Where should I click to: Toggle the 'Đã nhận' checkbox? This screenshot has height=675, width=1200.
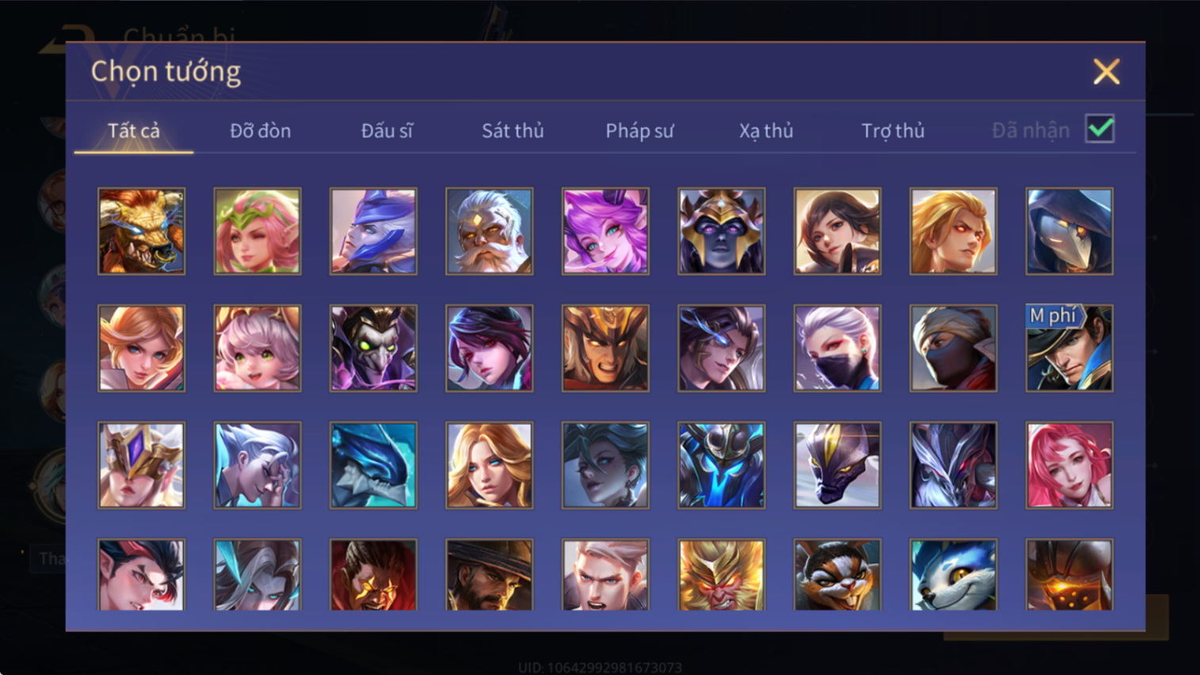[1100, 129]
